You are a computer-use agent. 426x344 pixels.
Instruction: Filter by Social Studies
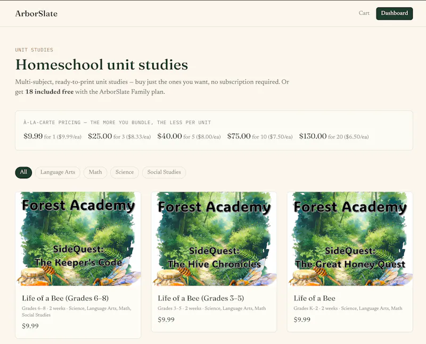point(164,173)
